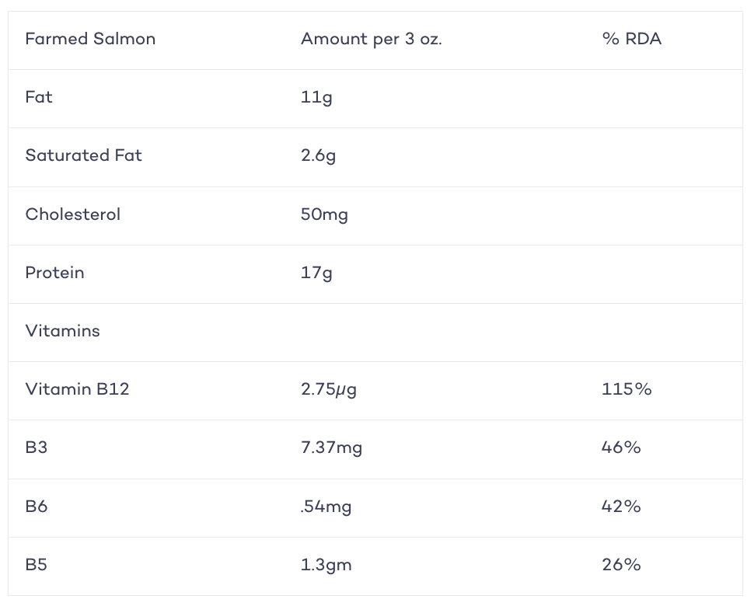Click the 2.6g saturated fat value
The width and height of the screenshot is (754, 606).
[319, 156]
